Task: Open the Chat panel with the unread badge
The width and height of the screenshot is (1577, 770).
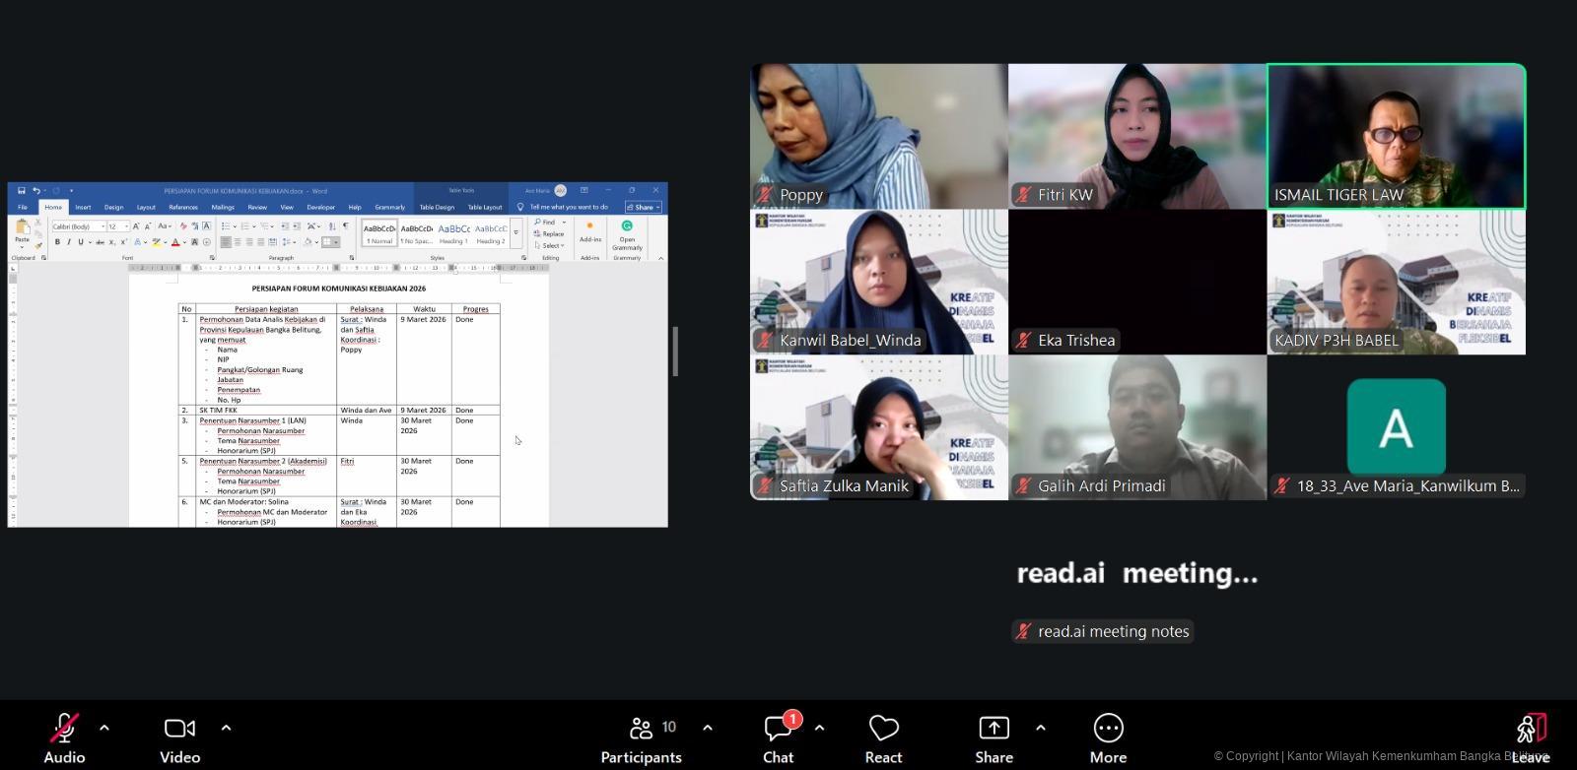Action: coord(778,730)
